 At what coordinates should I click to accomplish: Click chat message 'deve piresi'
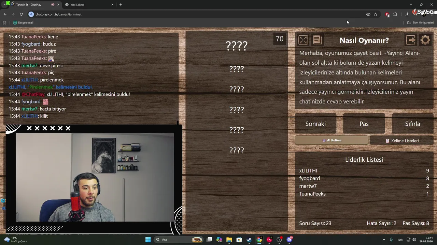[51, 66]
